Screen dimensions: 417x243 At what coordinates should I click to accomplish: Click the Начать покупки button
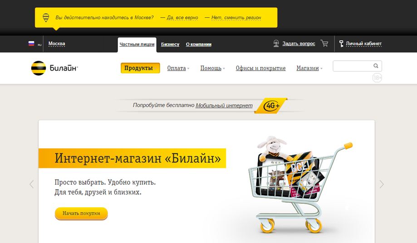tap(81, 213)
